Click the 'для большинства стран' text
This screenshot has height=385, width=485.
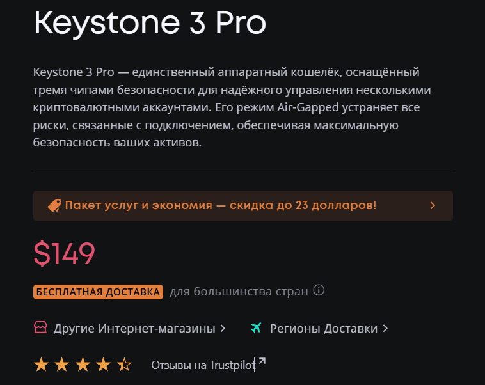pos(239,292)
